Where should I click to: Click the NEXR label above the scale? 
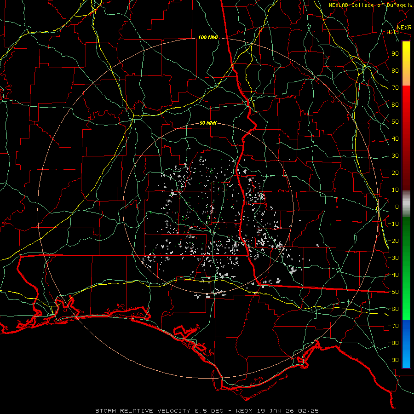(x=404, y=28)
